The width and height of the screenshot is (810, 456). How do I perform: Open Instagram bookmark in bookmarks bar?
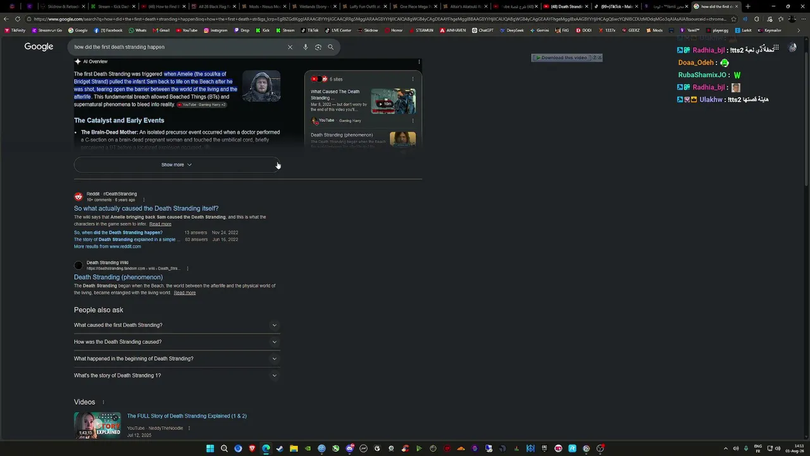[215, 30]
